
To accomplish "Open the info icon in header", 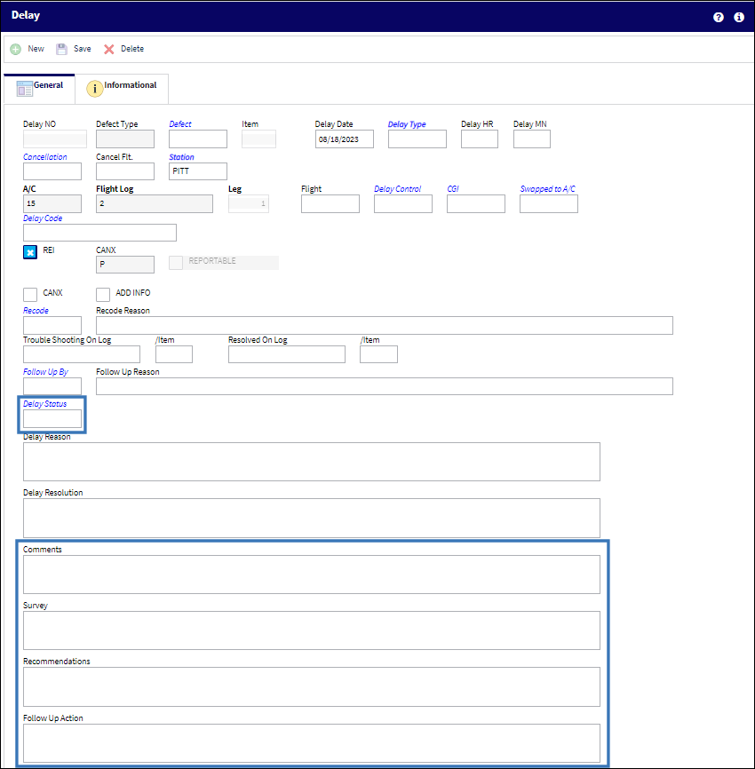I will pyautogui.click(x=739, y=17).
